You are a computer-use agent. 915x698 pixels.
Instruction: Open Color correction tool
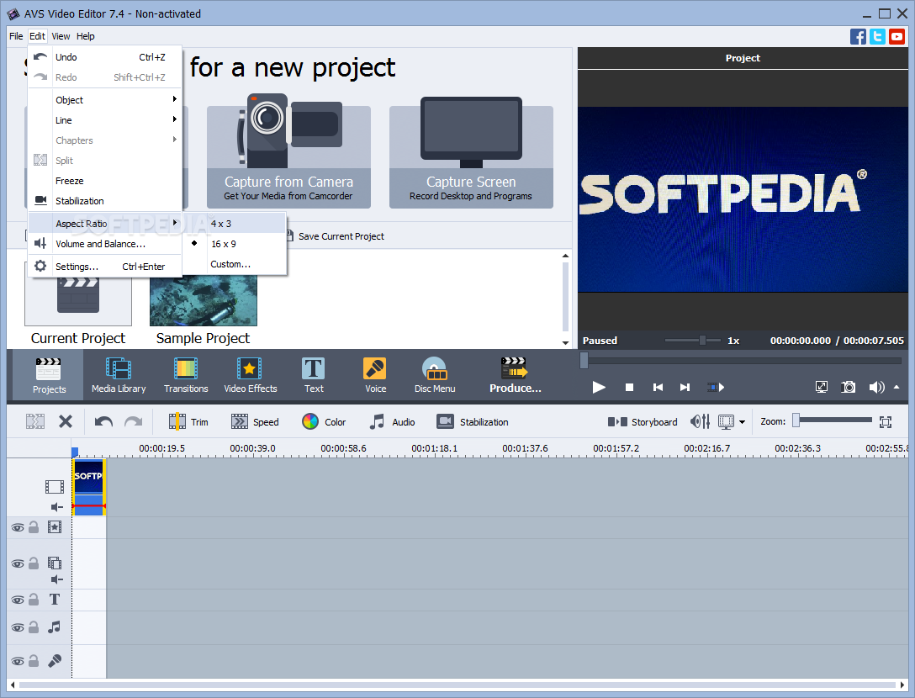point(324,421)
